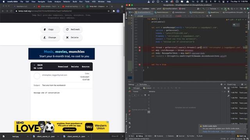Viewport: 250px width, 140px height.
Task: Open the Event Log button in status bar
Action: click(241, 136)
